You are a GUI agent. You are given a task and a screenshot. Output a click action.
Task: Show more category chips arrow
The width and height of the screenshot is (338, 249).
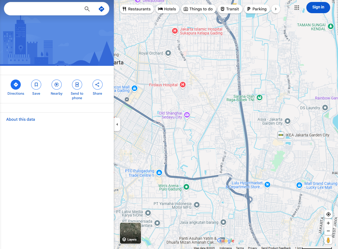(x=276, y=9)
